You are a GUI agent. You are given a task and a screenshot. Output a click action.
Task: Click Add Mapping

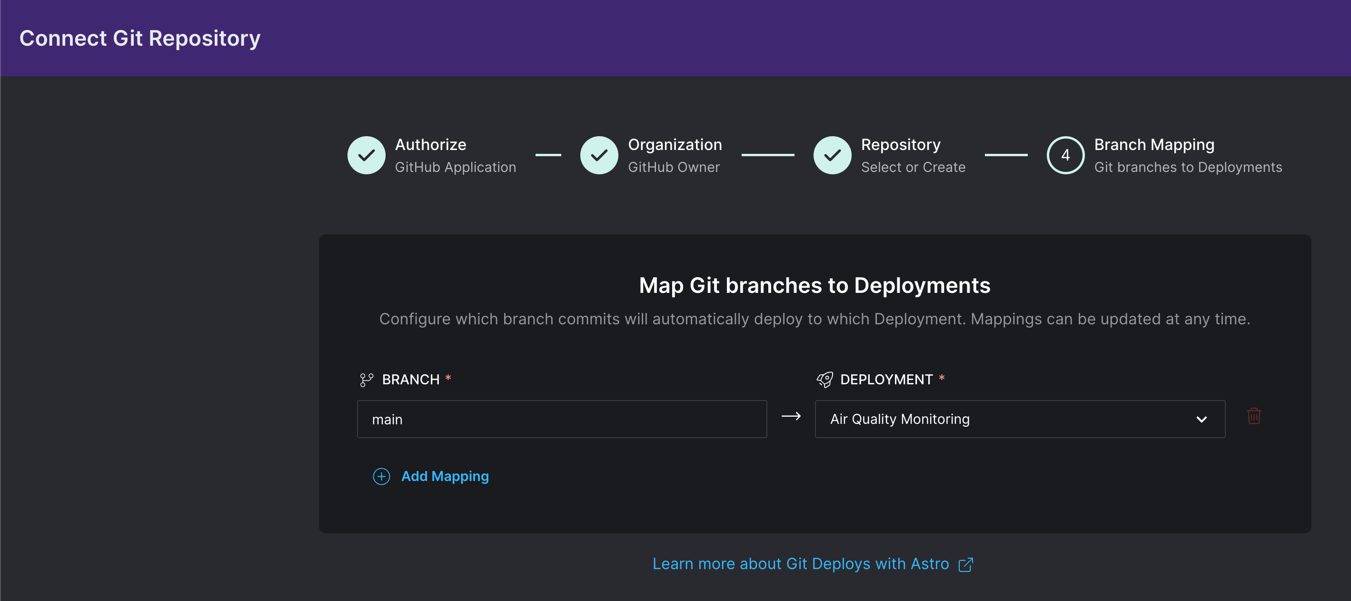pyautogui.click(x=445, y=476)
